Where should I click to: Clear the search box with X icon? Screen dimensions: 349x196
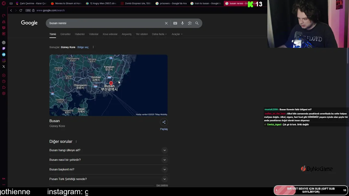[166, 23]
